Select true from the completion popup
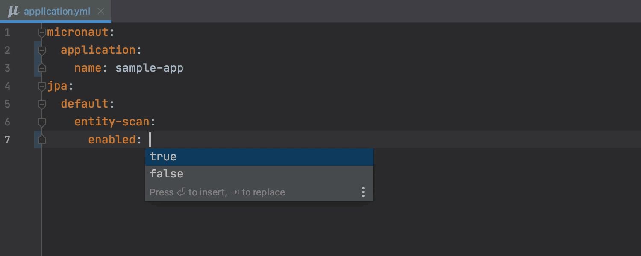Viewport: 641px width, 256px height. pos(259,157)
